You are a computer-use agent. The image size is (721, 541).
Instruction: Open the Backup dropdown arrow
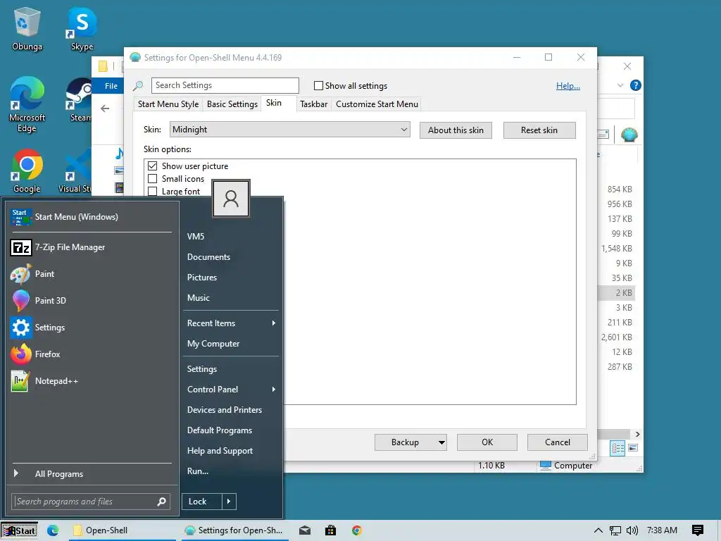point(441,442)
